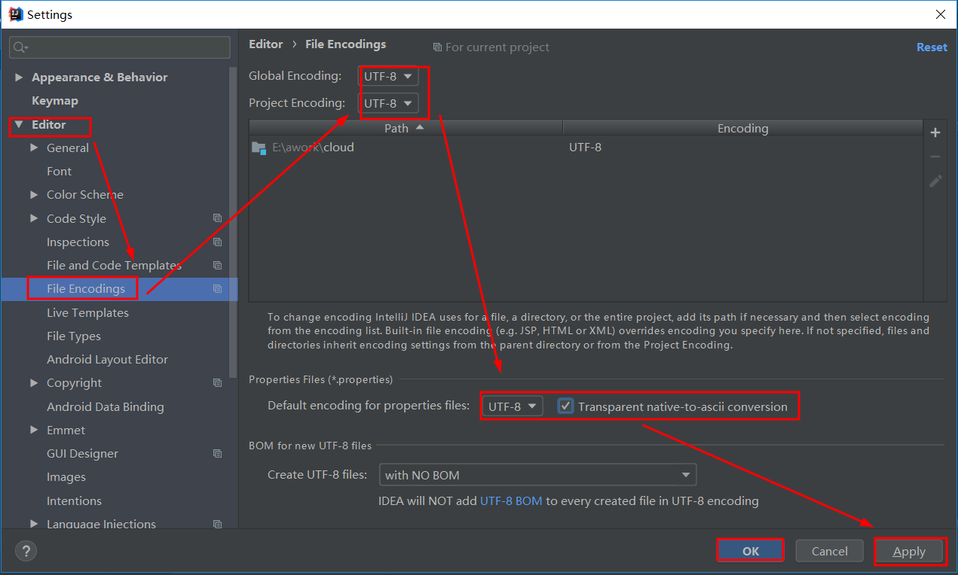Expand the General node arrow
This screenshot has width=958, height=575.
(x=34, y=148)
